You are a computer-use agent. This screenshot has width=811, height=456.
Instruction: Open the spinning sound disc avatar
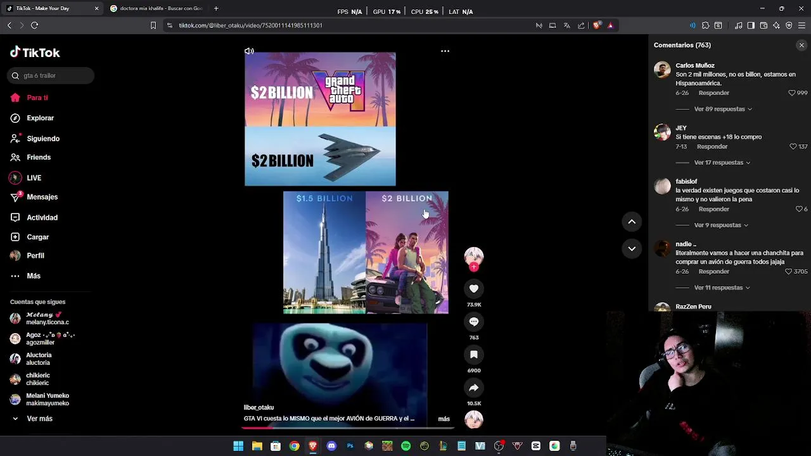click(474, 419)
